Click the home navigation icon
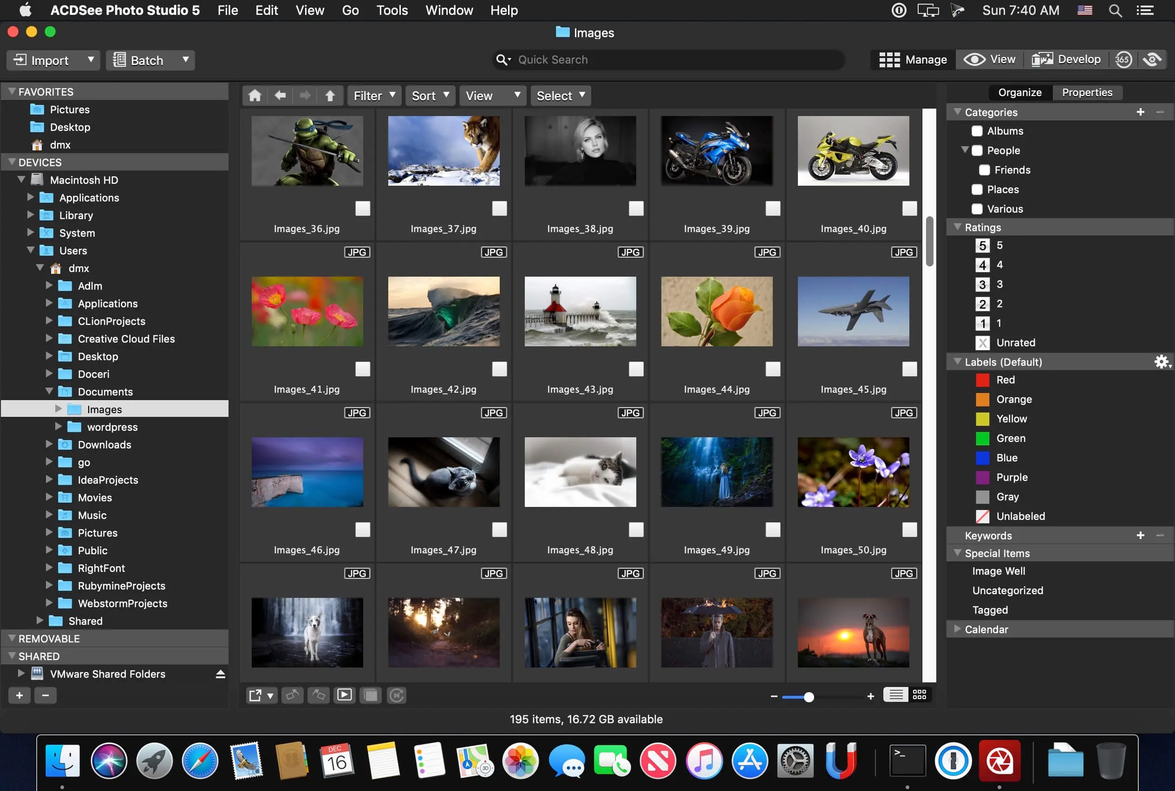 pyautogui.click(x=255, y=95)
